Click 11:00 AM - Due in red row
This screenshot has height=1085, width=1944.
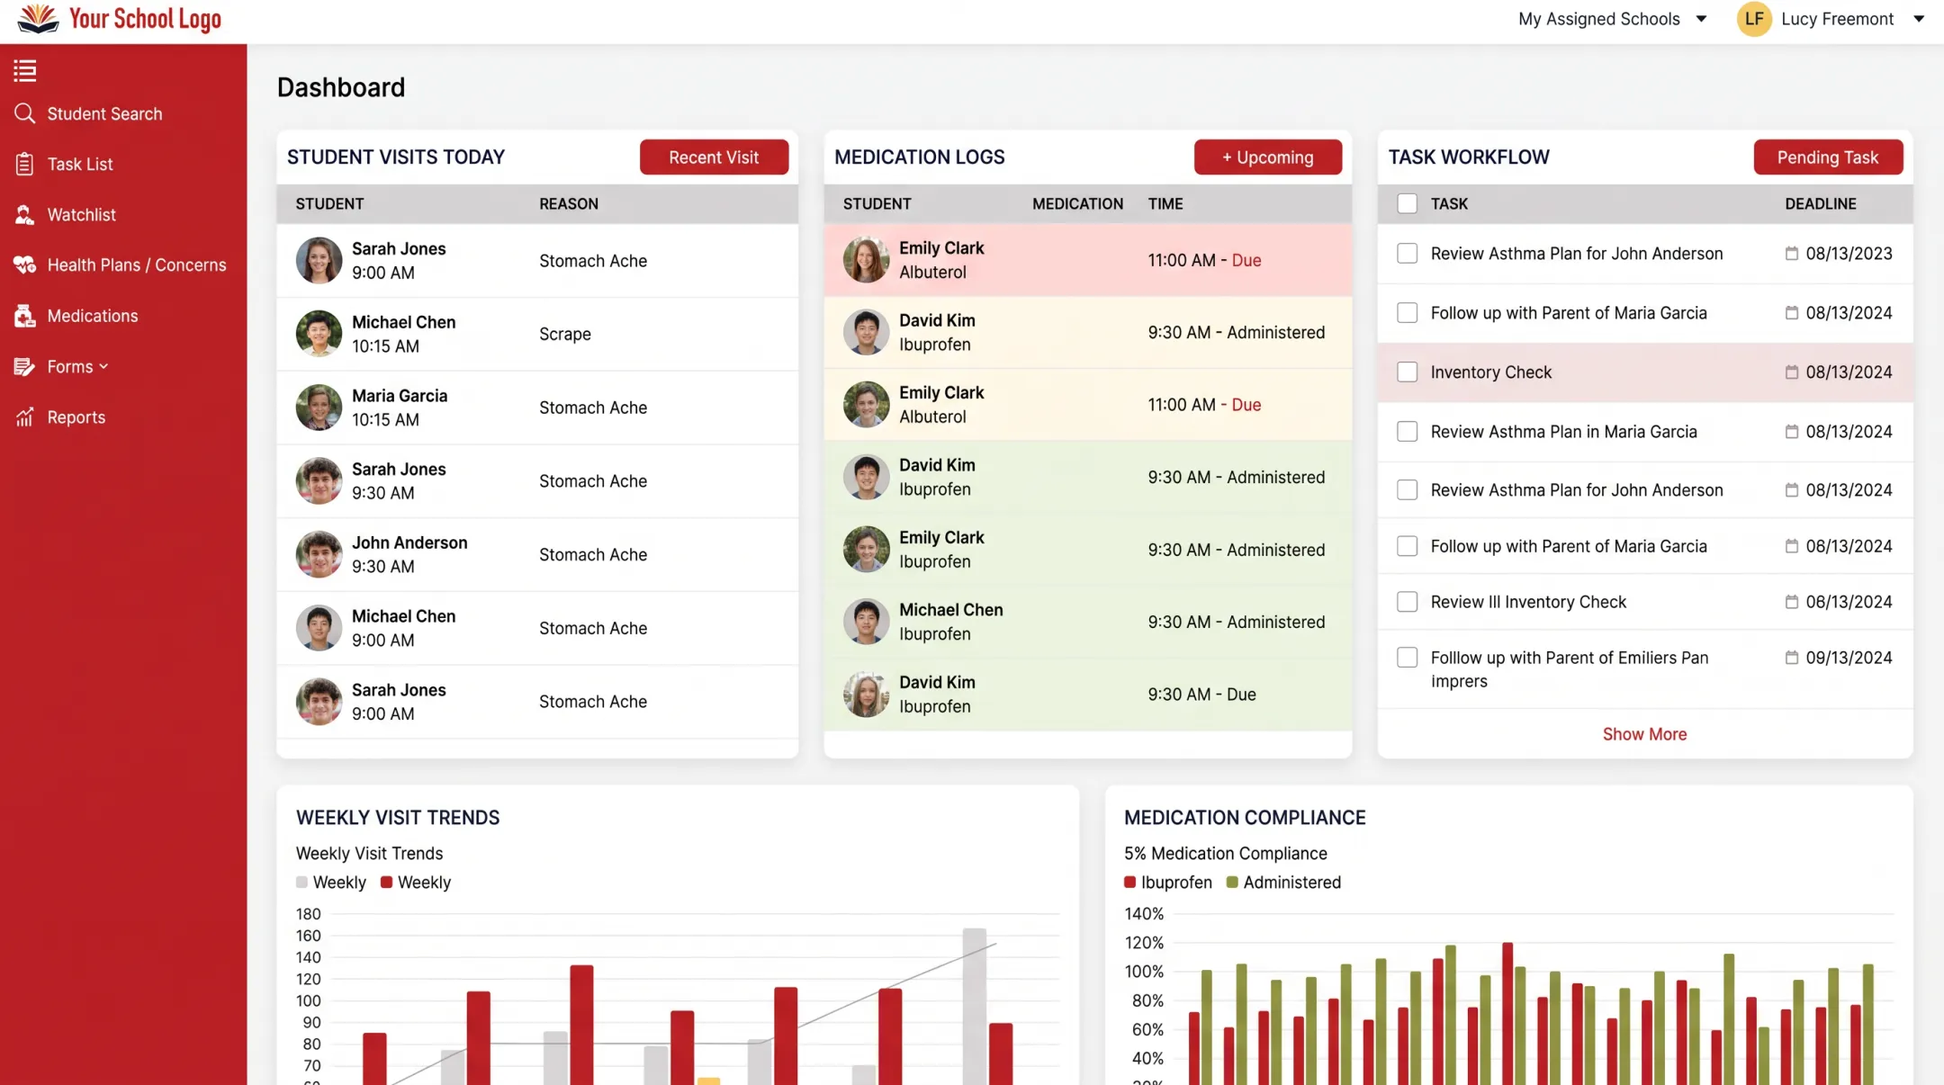[1204, 260]
